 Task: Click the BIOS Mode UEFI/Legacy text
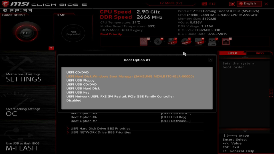[122, 30]
